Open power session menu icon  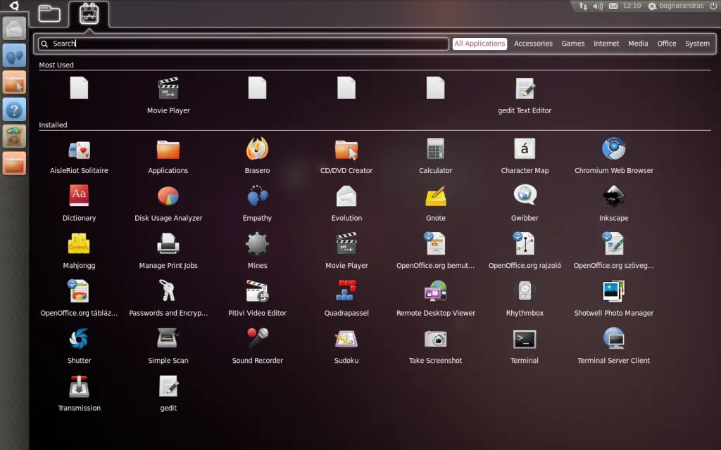point(713,6)
